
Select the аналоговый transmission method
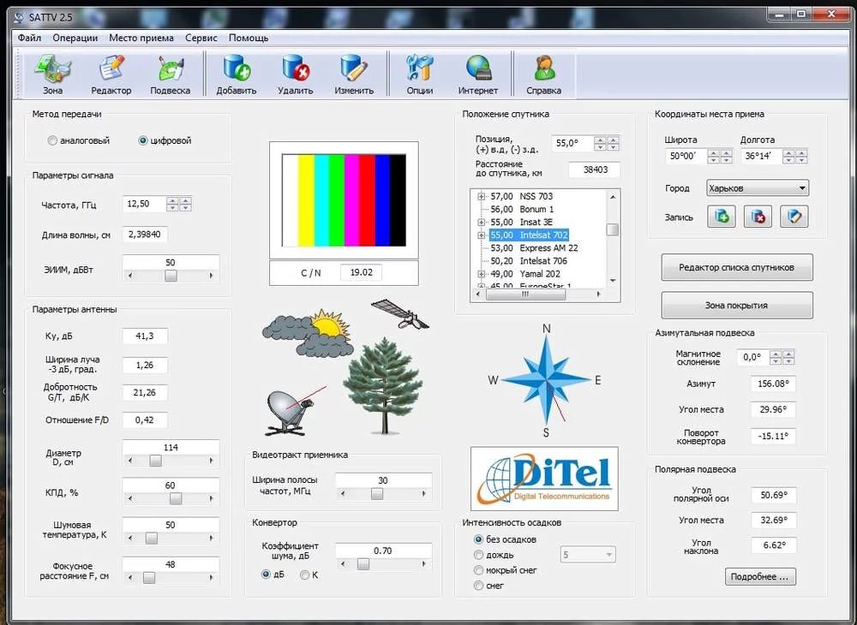coord(53,140)
